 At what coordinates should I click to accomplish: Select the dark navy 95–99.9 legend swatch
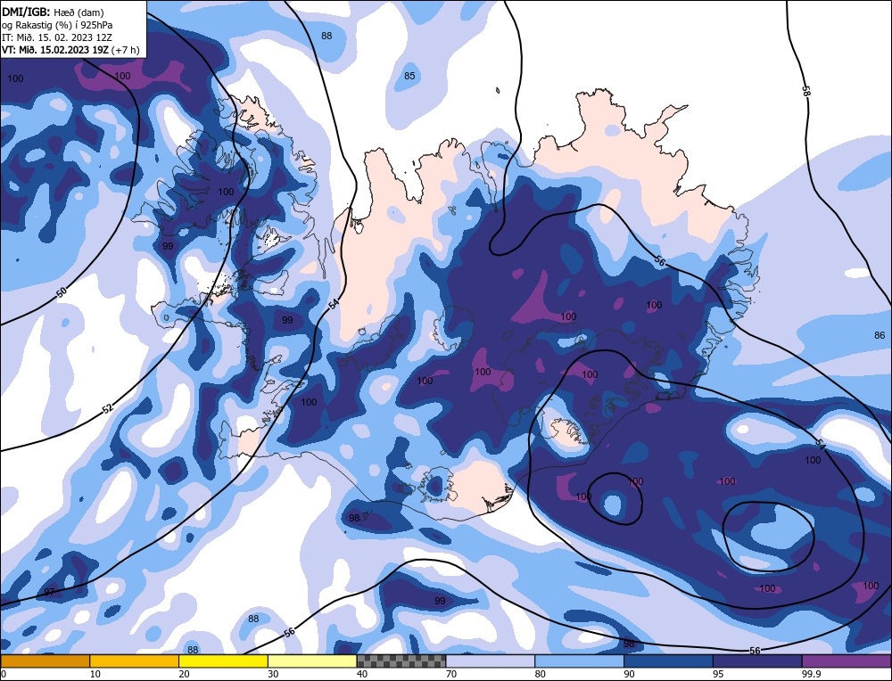[757, 660]
